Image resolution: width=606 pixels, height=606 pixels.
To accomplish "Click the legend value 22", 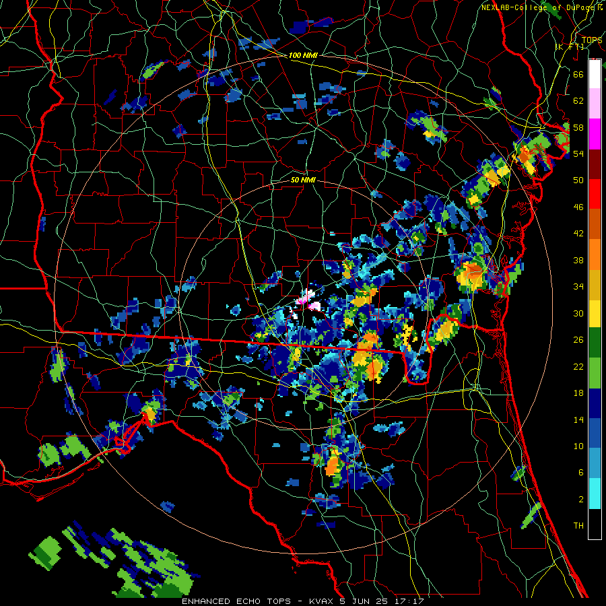I will [578, 366].
